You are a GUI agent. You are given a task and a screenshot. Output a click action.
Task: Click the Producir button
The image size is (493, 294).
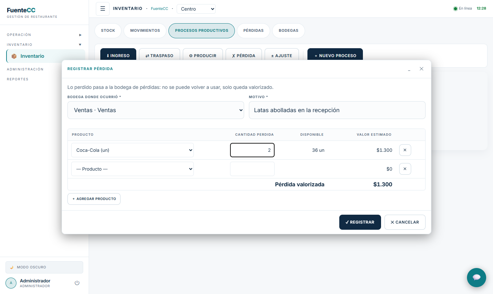point(203,55)
